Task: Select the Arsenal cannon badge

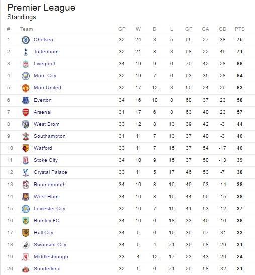Action: (x=26, y=112)
